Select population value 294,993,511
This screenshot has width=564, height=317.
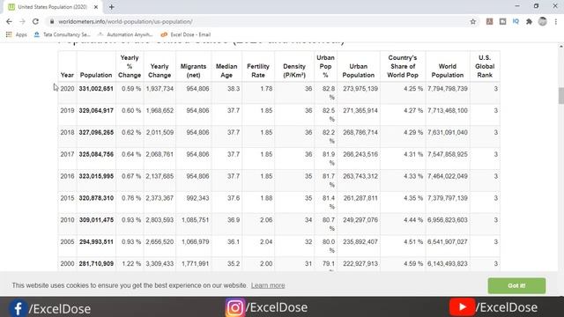tap(96, 241)
